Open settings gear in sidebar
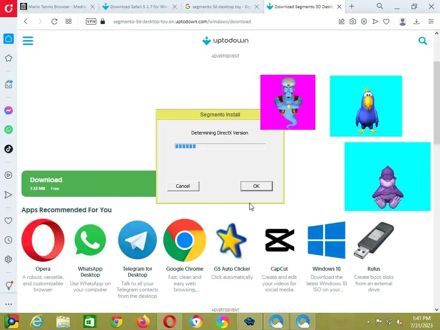Viewport: 440px width, 330px height. click(x=9, y=259)
